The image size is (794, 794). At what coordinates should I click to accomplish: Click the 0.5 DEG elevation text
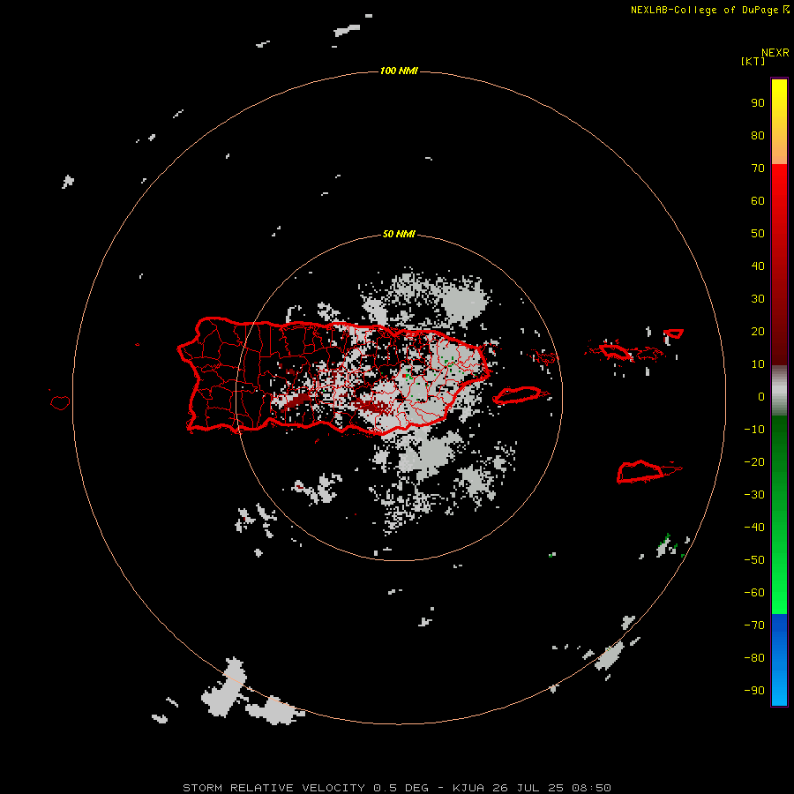(x=401, y=788)
